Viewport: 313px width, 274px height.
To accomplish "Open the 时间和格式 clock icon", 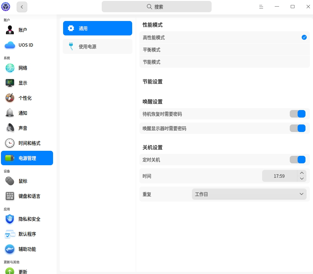I will (x=10, y=143).
